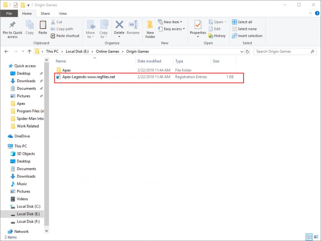The width and height of the screenshot is (321, 241).
Task: Click the Pin to Quick access icon
Action: (13, 25)
